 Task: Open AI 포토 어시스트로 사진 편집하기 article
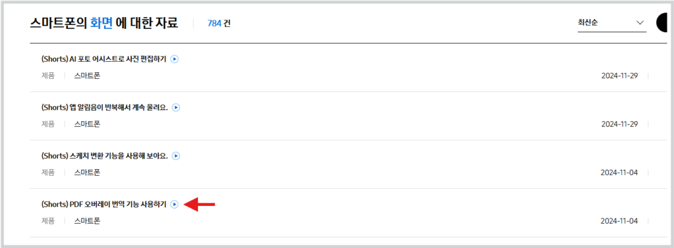click(103, 59)
